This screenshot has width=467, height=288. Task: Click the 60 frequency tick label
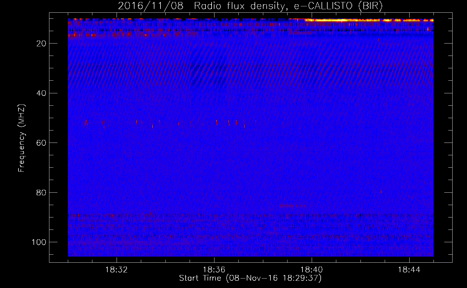point(42,143)
